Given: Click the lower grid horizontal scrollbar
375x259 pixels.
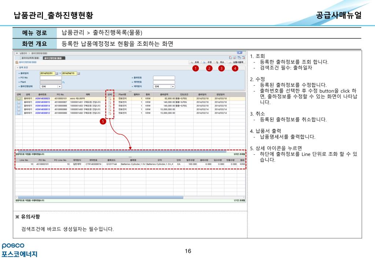Looking at the screenshot, I should [x=100, y=198].
